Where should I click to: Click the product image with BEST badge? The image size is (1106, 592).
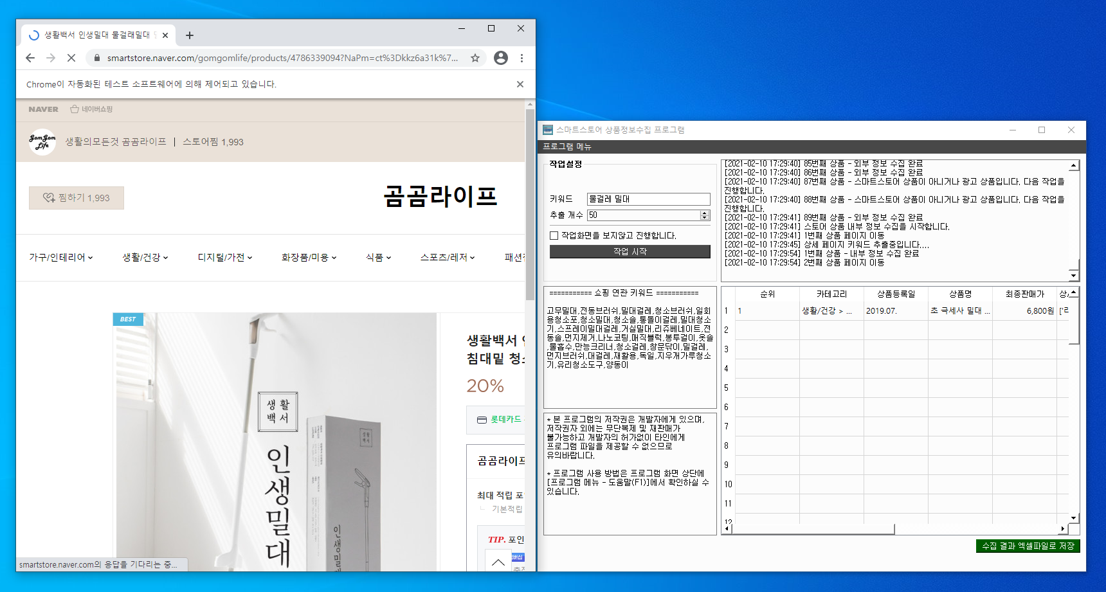[x=275, y=442]
